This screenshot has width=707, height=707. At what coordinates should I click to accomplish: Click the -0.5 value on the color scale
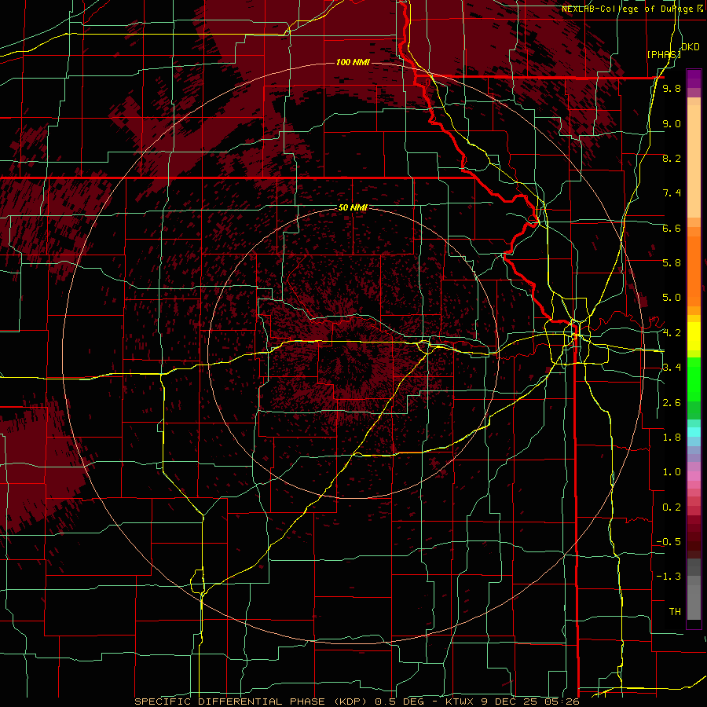(669, 542)
